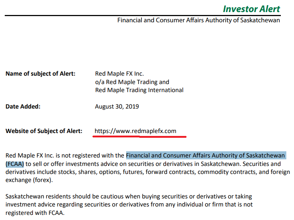The width and height of the screenshot is (294, 220).
Task: Select the 'Red Maple FX Inc.' subject name
Action: (x=119, y=74)
